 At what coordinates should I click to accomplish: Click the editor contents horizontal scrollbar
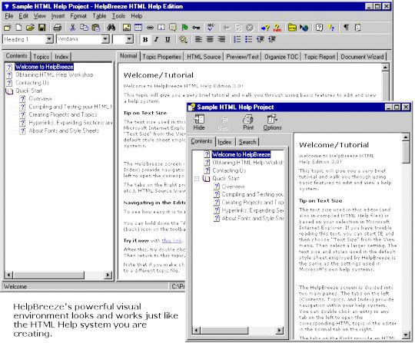[x=58, y=275]
